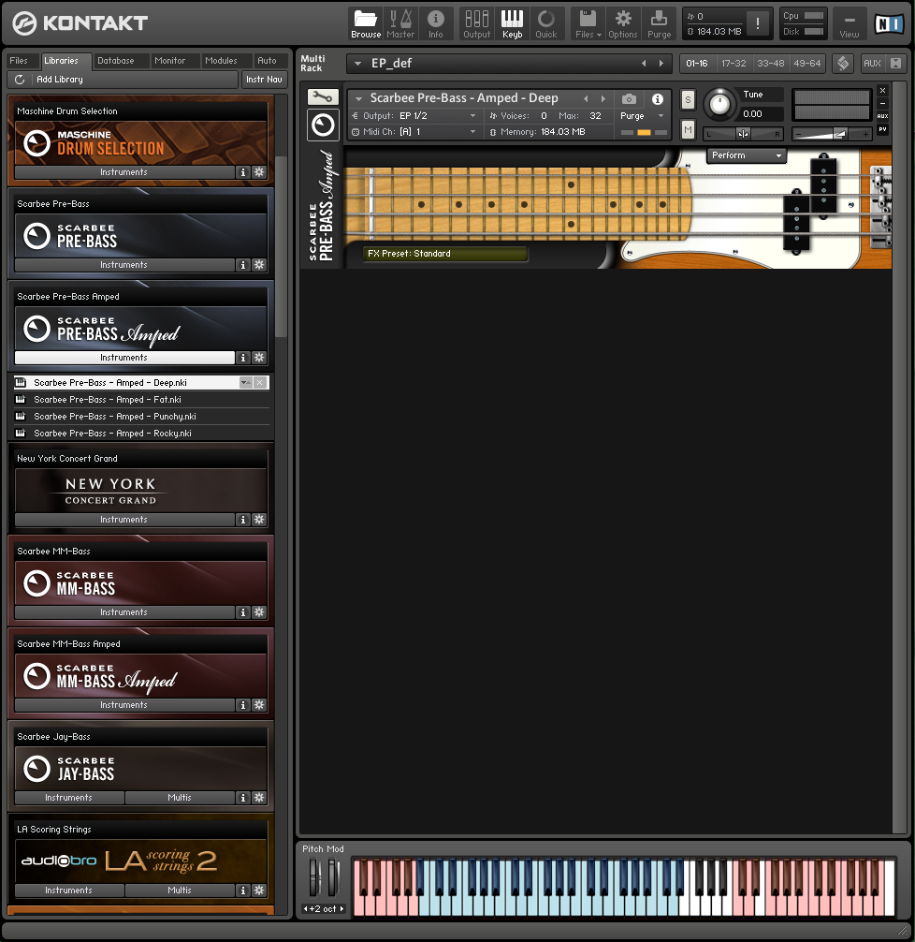Show rack page 33-48
Screen dimensions: 915x942
[770, 63]
